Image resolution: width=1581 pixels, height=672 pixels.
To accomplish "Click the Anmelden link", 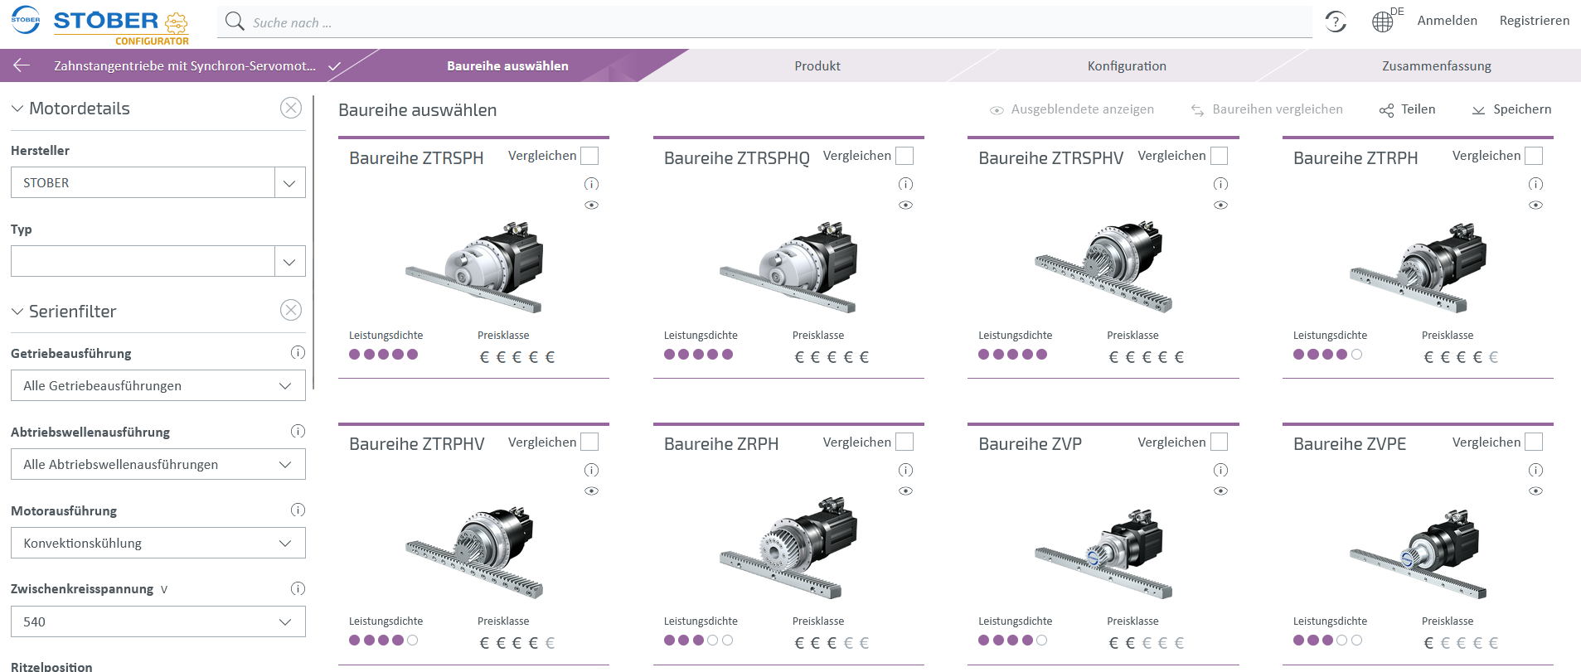I will pyautogui.click(x=1447, y=21).
